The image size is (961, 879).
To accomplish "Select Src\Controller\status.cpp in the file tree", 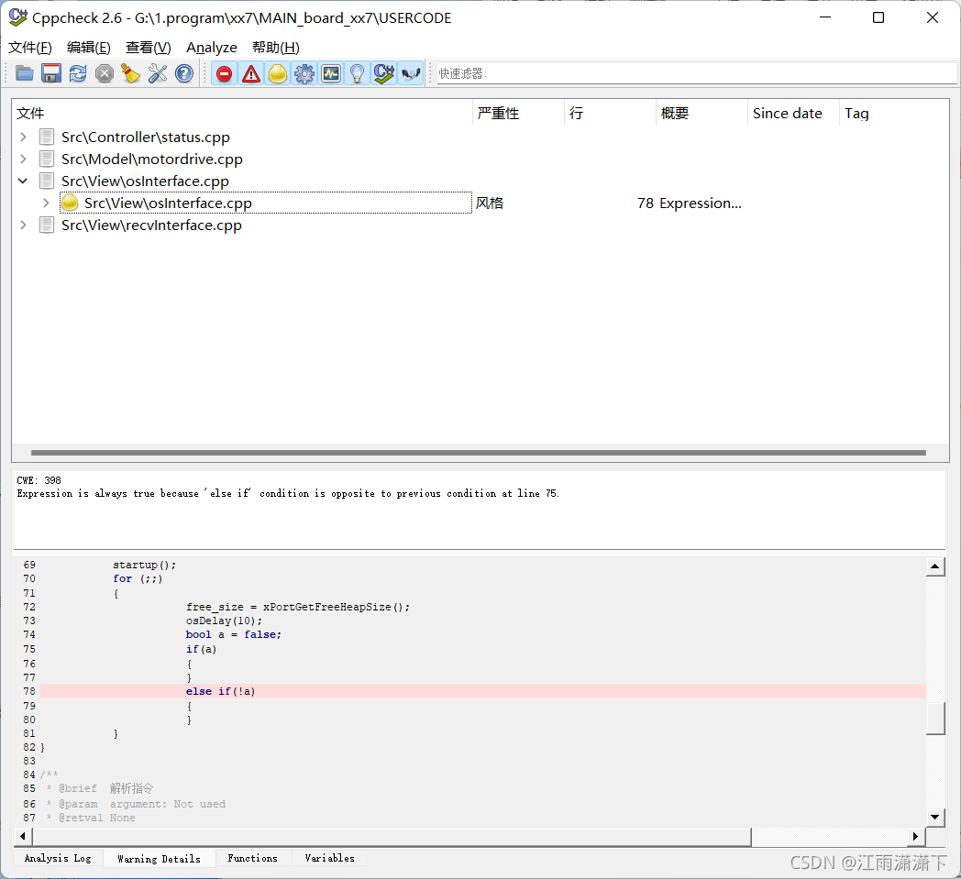I will tap(146, 137).
